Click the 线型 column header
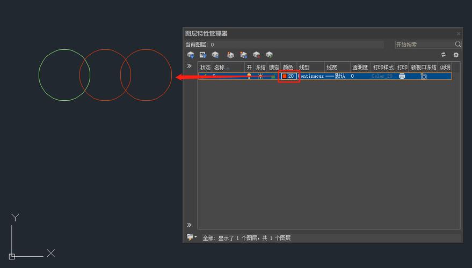The image size is (472, 268). 304,68
